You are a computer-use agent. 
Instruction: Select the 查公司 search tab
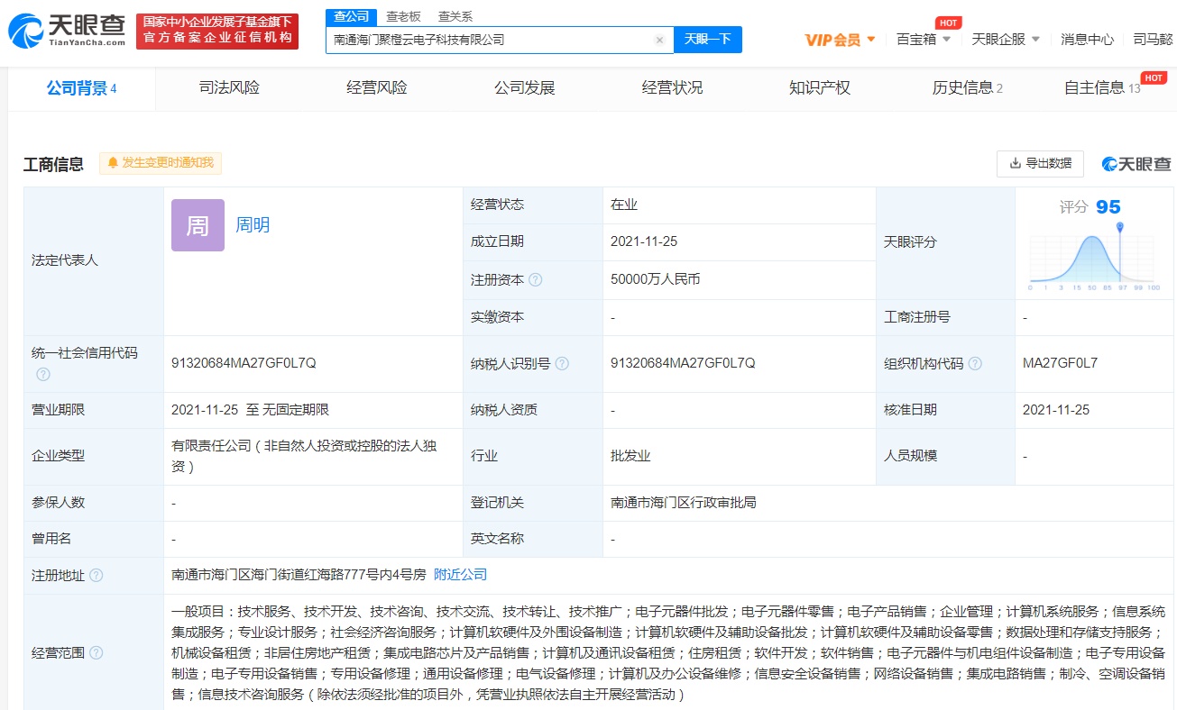pos(351,16)
